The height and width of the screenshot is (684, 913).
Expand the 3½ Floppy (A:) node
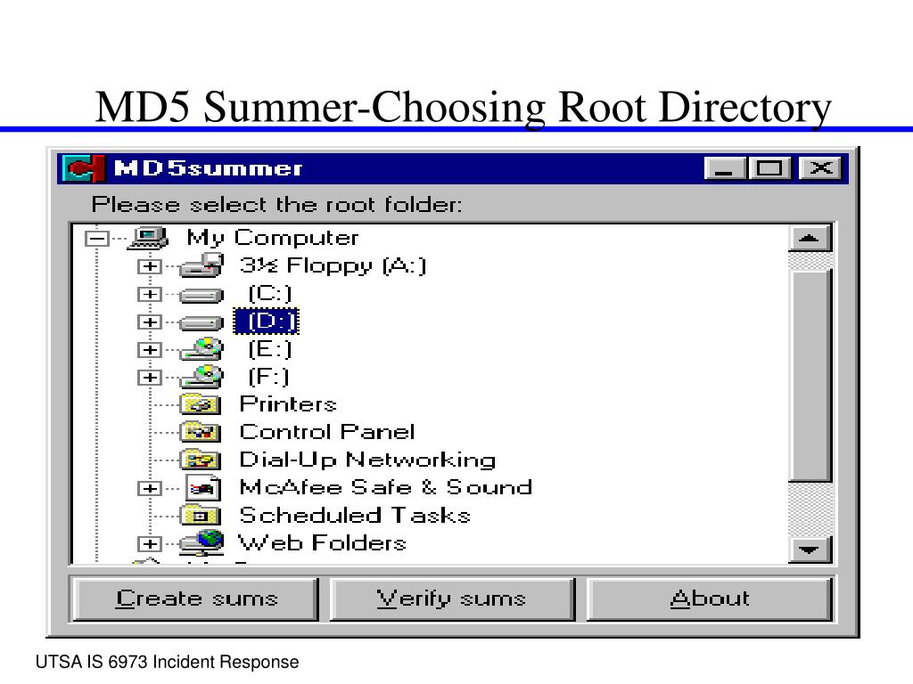tap(150, 266)
